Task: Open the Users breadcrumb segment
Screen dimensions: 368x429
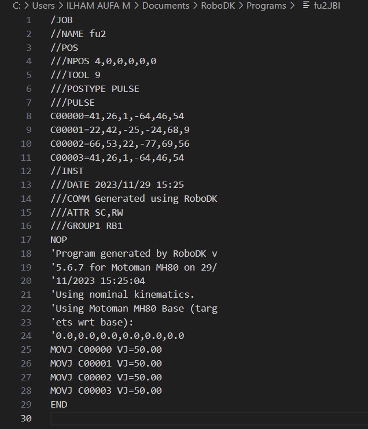Action: [43, 6]
